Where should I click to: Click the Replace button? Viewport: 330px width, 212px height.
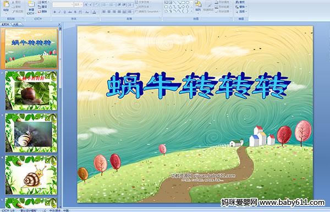[240, 7]
